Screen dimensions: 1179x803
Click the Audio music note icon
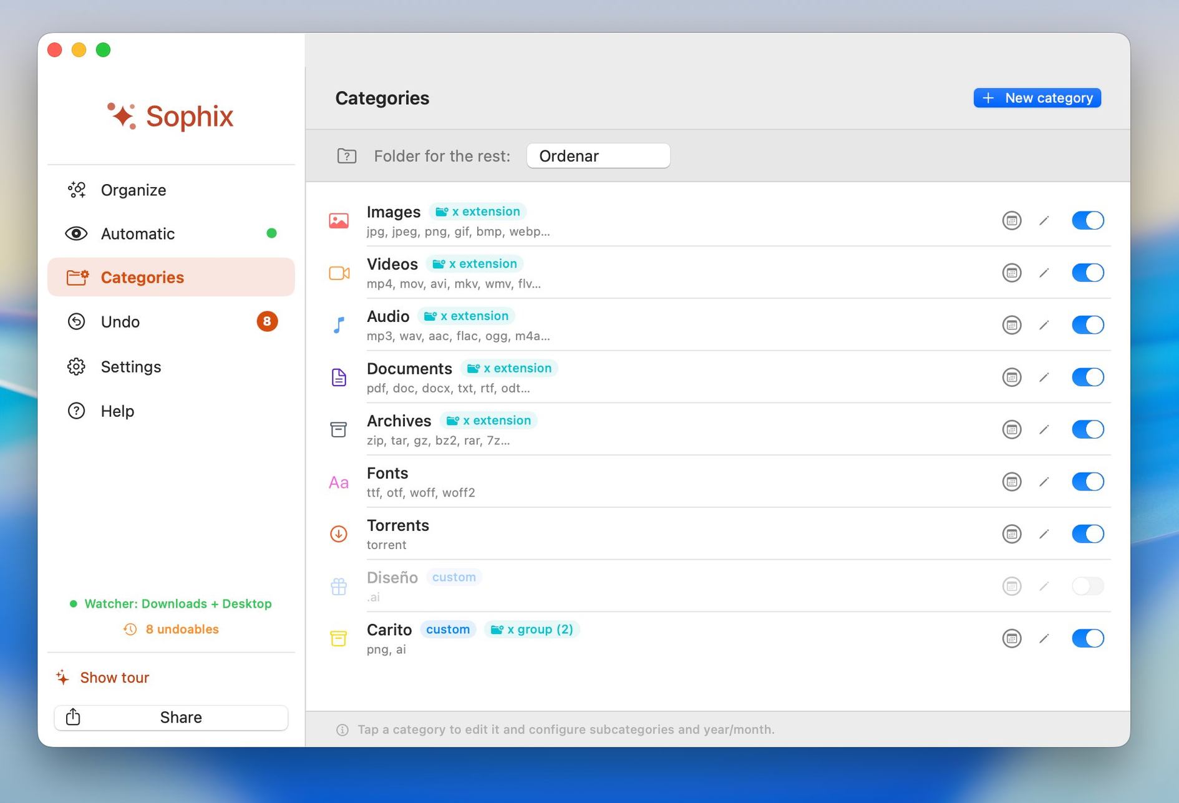coord(339,325)
